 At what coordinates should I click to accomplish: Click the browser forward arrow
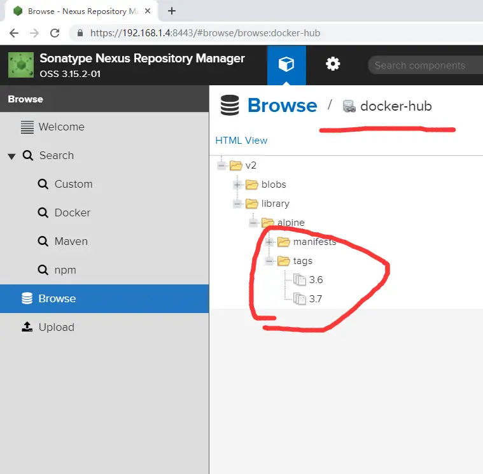pyautogui.click(x=34, y=33)
